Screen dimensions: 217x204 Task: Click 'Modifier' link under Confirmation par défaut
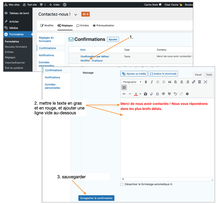click(x=85, y=61)
